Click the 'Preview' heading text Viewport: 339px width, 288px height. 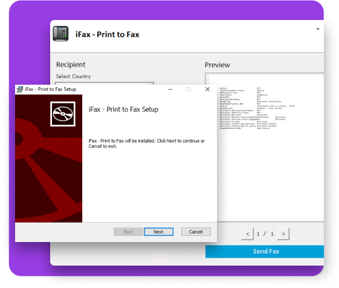[x=218, y=65]
